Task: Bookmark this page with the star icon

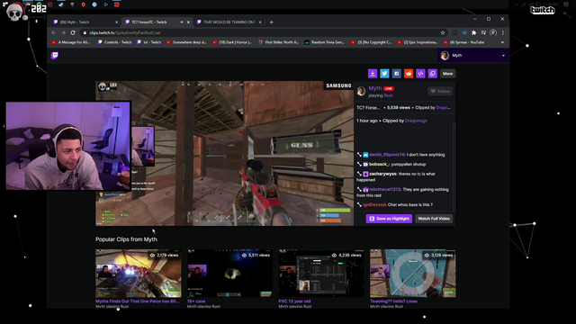Action: click(443, 32)
